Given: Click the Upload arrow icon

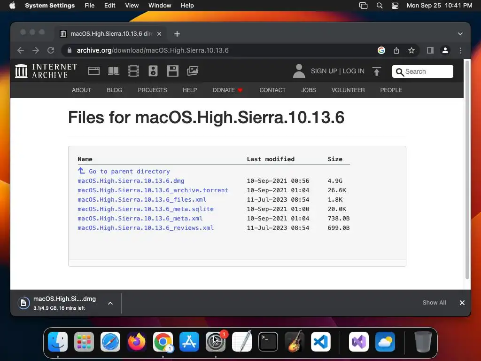Looking at the screenshot, I should coord(377,71).
